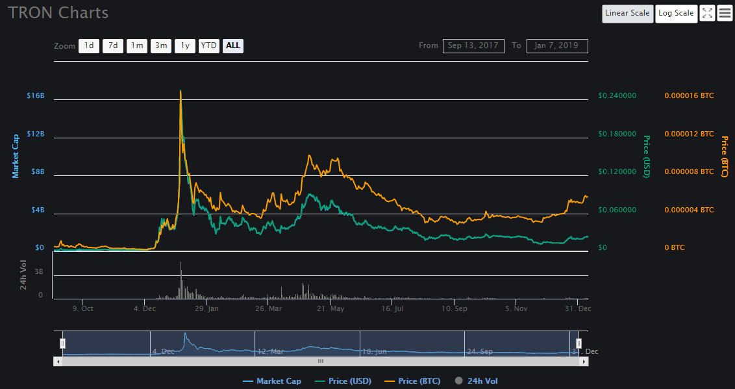Image resolution: width=735 pixels, height=389 pixels.
Task: Open the chart hamburger menu
Action: 725,13
